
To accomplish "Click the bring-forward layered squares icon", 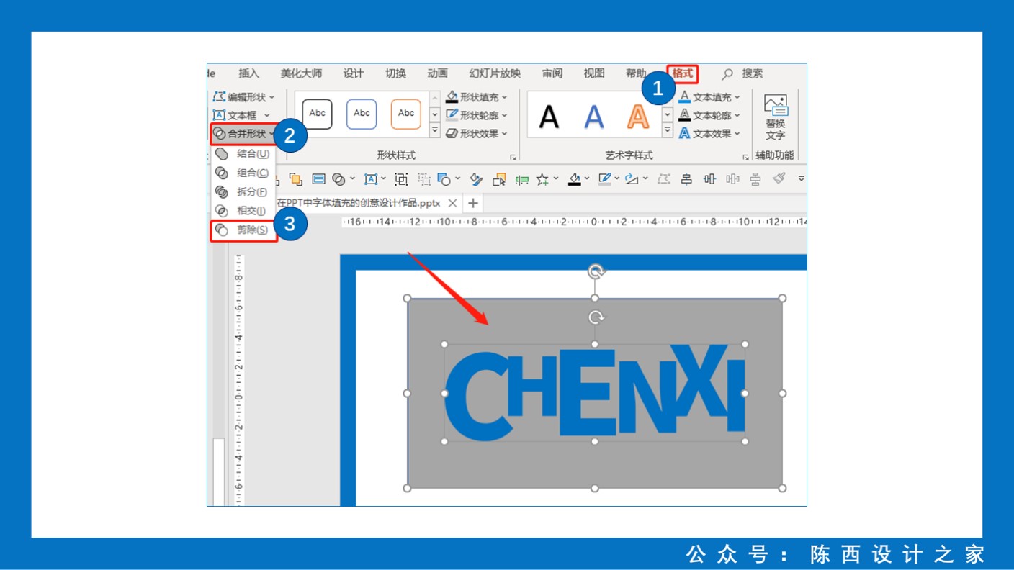I will click(295, 179).
